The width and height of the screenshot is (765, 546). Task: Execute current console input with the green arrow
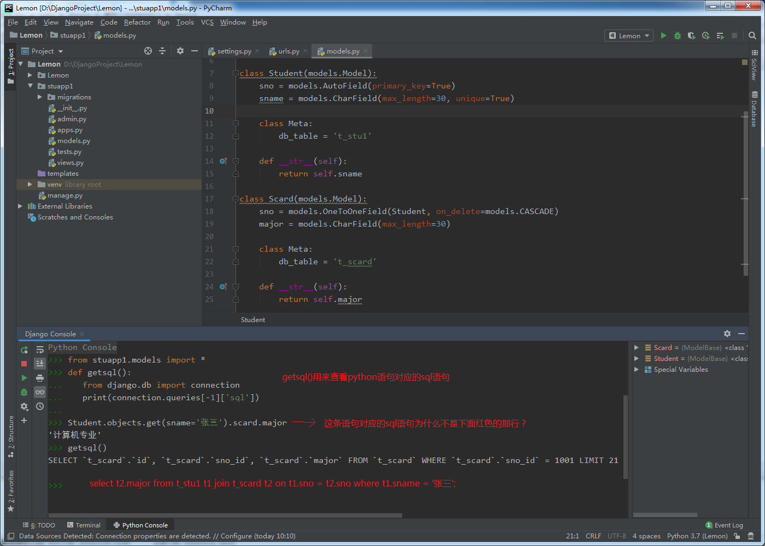point(24,378)
